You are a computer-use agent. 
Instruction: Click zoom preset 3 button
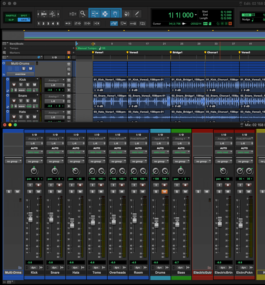click(48, 24)
